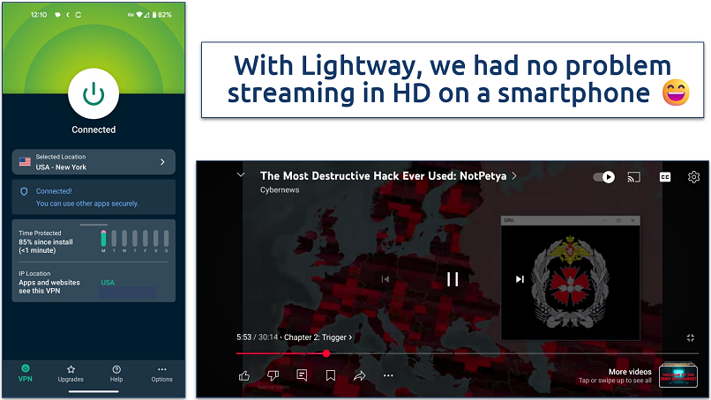Turn on closed captions with the CC button
Image resolution: width=711 pixels, height=400 pixels.
(x=665, y=177)
